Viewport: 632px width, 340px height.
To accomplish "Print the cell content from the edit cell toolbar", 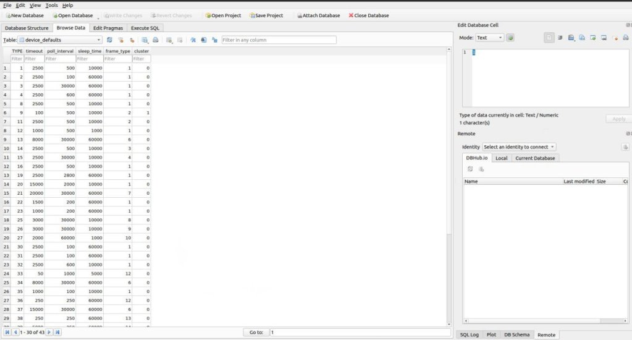I will [x=625, y=38].
